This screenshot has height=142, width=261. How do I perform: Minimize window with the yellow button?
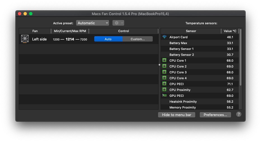pyautogui.click(x=25, y=14)
